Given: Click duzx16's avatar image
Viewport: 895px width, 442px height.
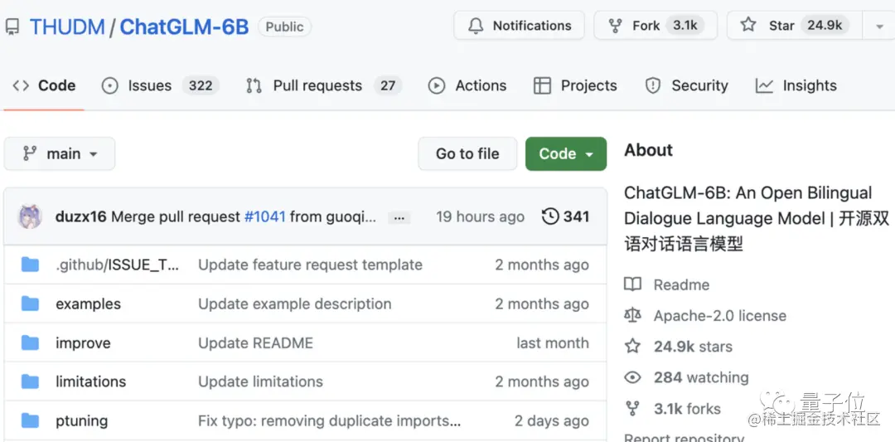Looking at the screenshot, I should (x=31, y=216).
